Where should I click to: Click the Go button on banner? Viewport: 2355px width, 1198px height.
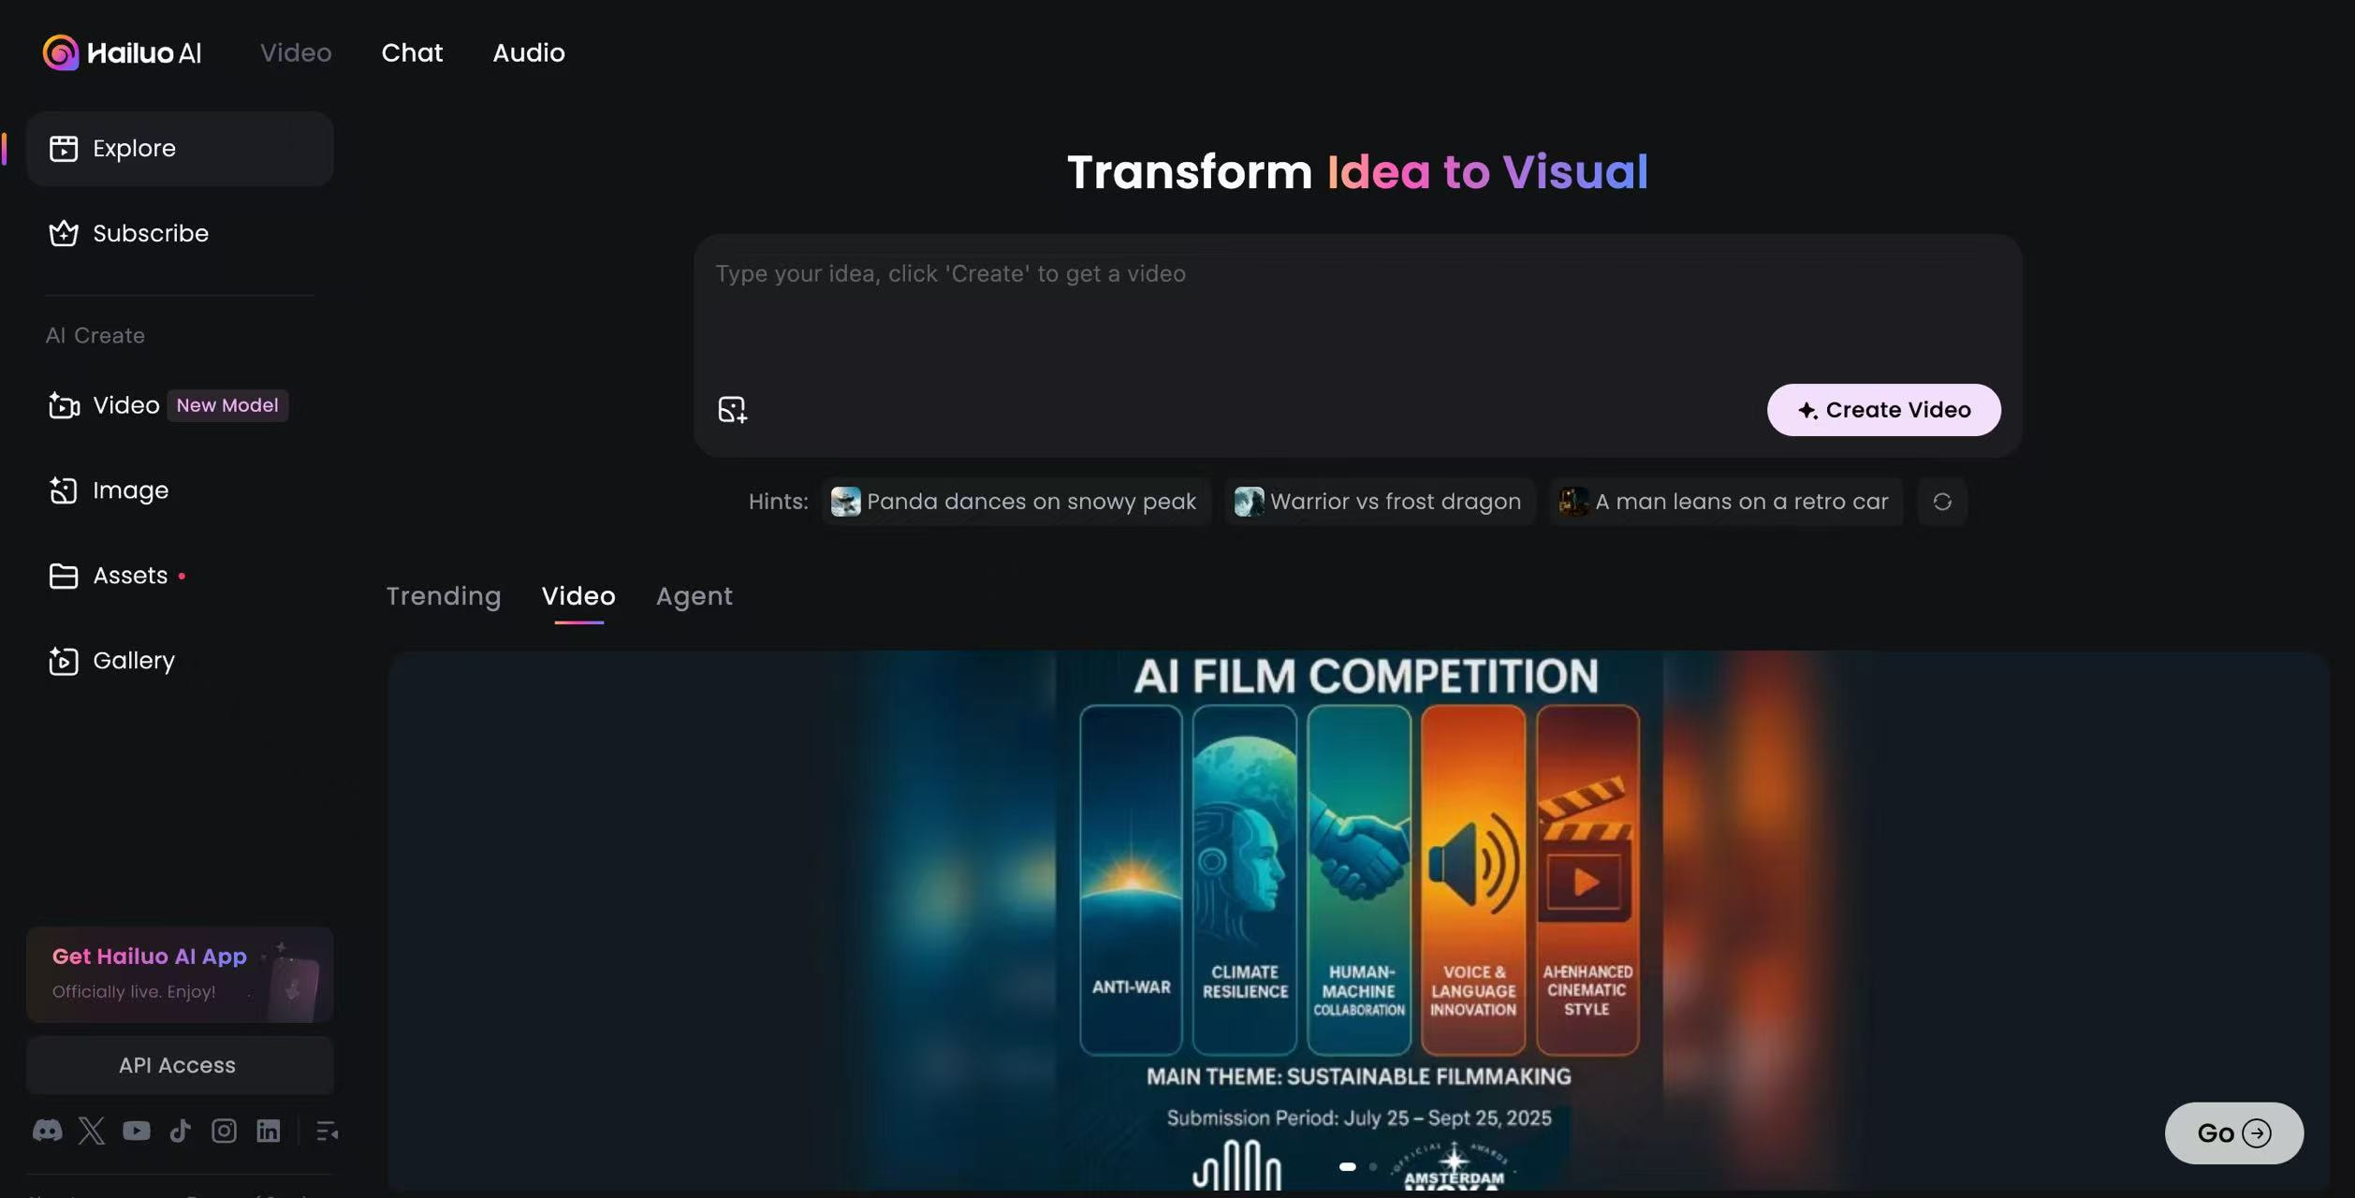2233,1133
